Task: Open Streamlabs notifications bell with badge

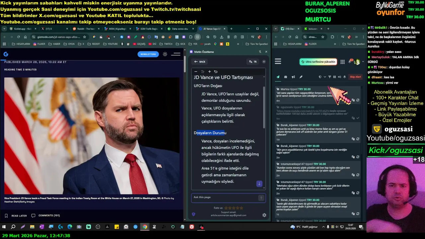Action: point(350,62)
